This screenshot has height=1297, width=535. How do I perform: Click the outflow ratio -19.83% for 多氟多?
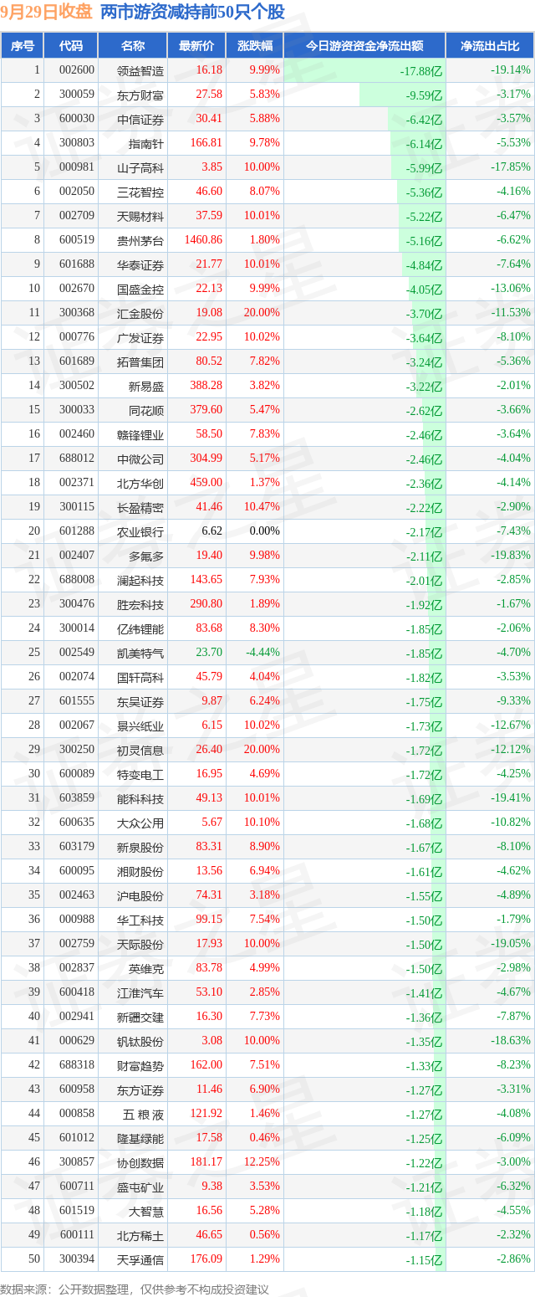point(511,556)
